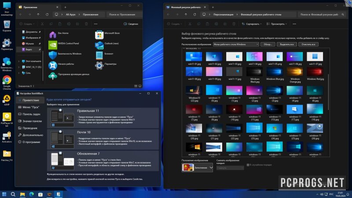Open Положение изображения Заполнение dropdown
The image size is (352, 198).
click(x=197, y=168)
